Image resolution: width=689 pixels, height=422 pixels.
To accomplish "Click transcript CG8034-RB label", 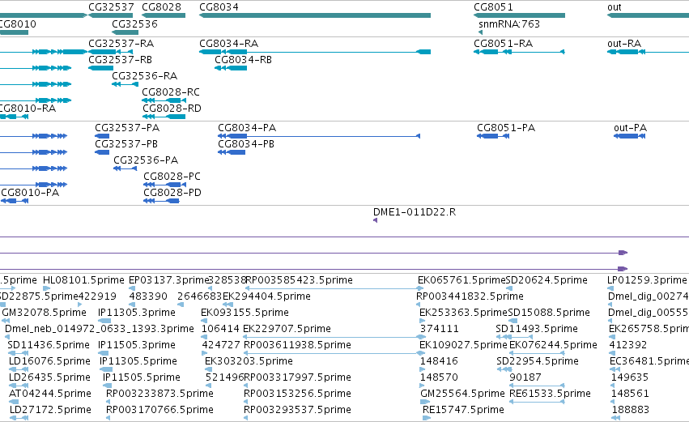I will (243, 60).
